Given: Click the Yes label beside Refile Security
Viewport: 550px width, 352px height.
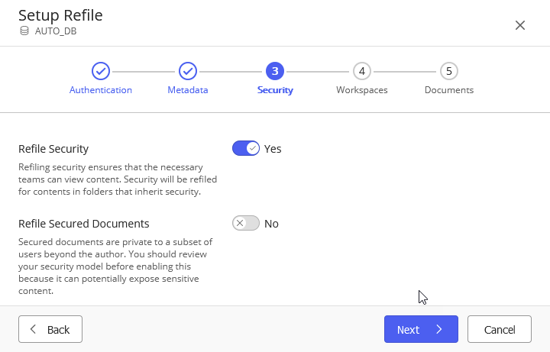Looking at the screenshot, I should coord(273,149).
